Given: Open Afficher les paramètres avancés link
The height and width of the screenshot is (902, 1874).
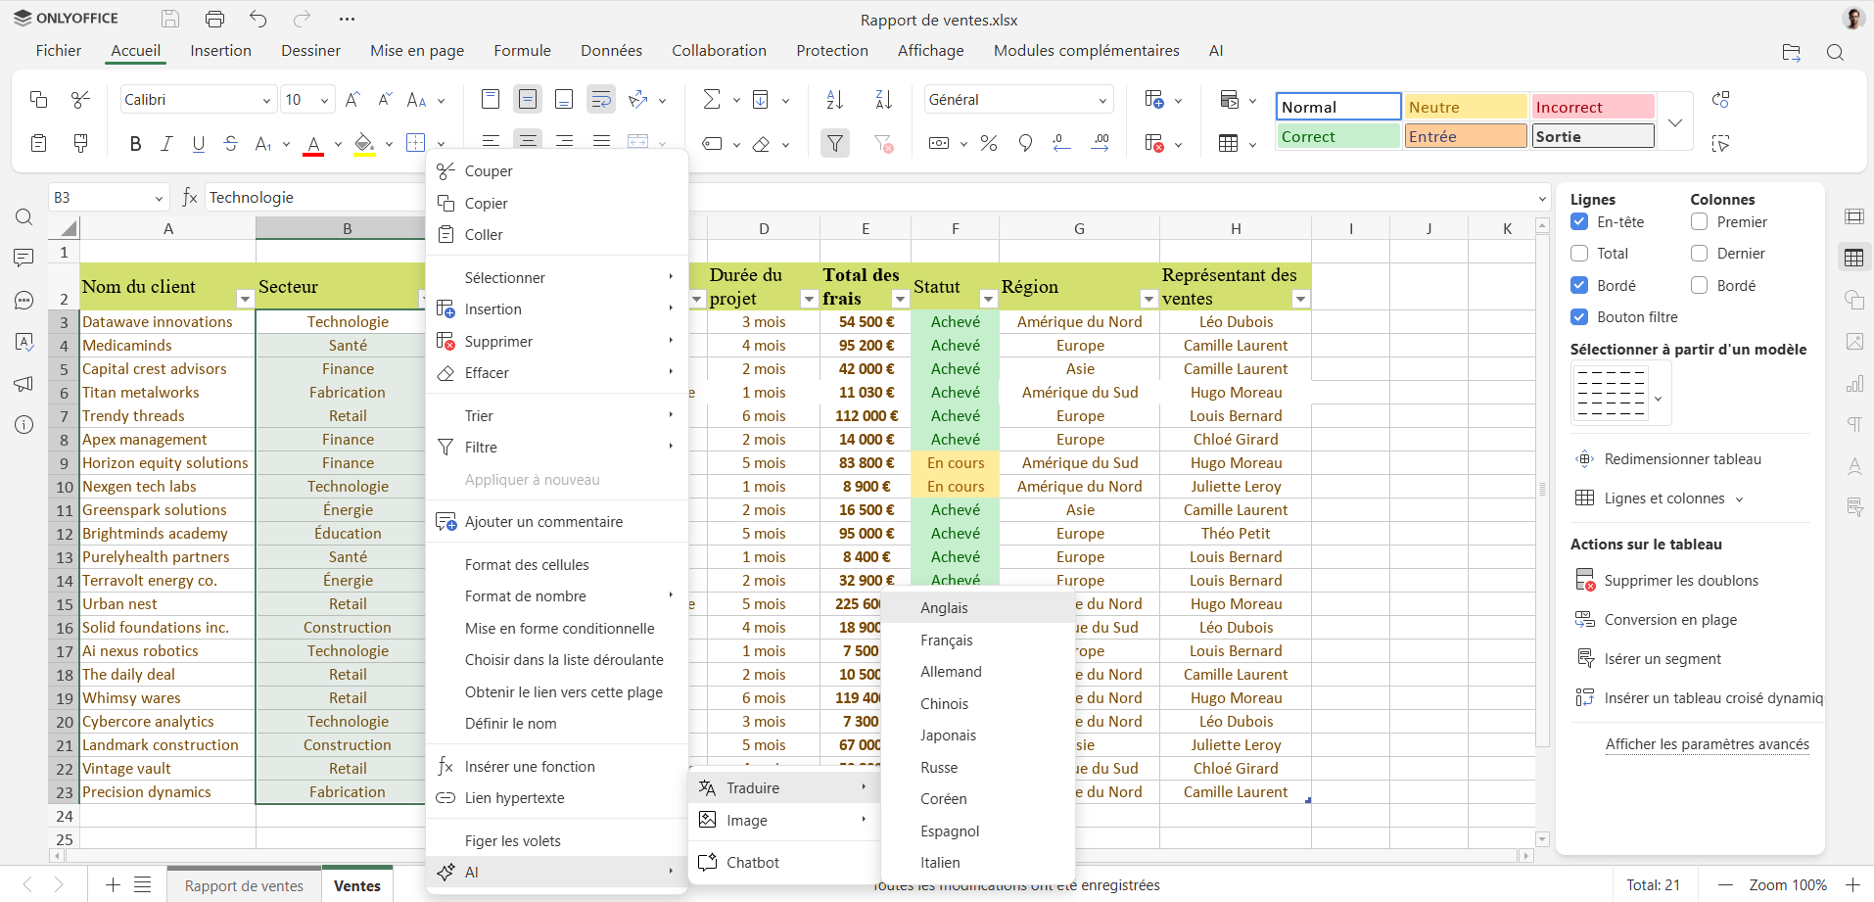Looking at the screenshot, I should (1707, 744).
